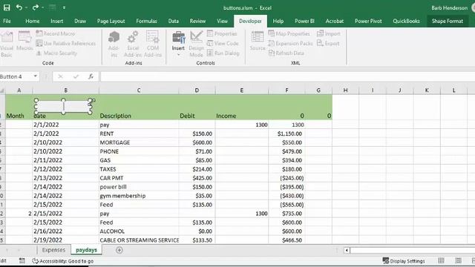Select column C header
Viewport: 475px width, 267px height.
[139, 90]
